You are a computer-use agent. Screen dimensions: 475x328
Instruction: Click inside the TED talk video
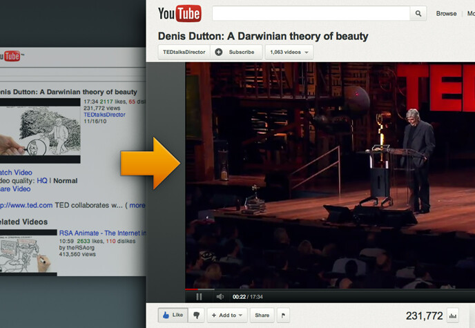click(330, 175)
